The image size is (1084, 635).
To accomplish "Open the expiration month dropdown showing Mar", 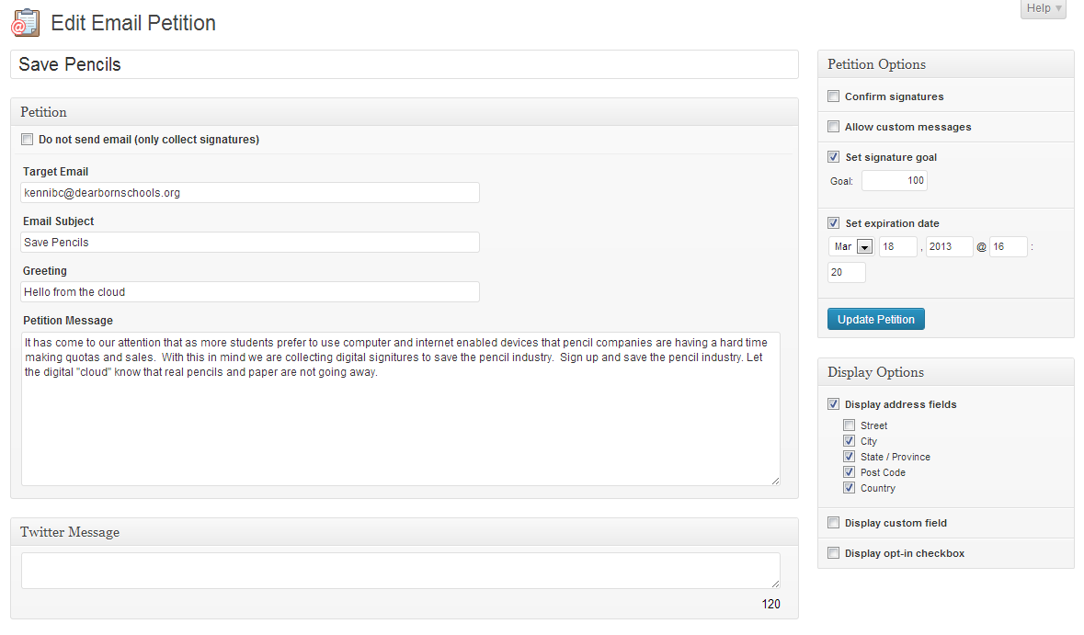I will (850, 246).
